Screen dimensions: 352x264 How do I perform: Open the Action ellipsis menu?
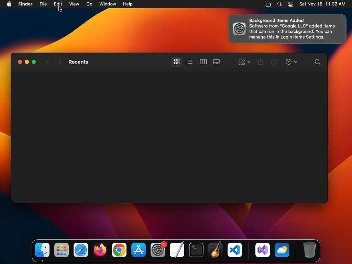tap(291, 62)
